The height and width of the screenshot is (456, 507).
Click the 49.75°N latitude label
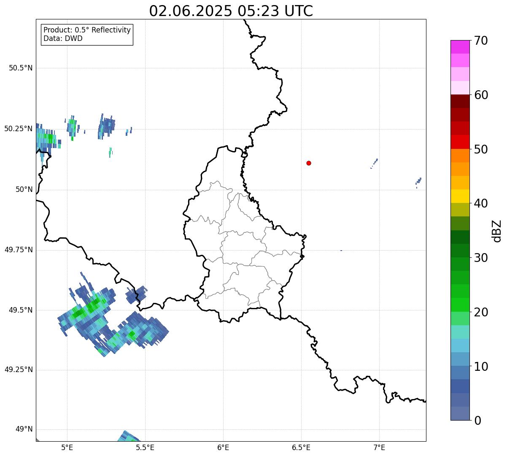pos(19,250)
